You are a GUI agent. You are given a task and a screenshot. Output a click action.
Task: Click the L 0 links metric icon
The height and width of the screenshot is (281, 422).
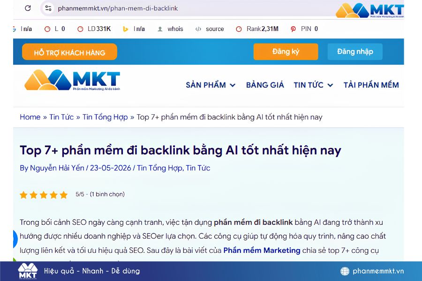47,29
